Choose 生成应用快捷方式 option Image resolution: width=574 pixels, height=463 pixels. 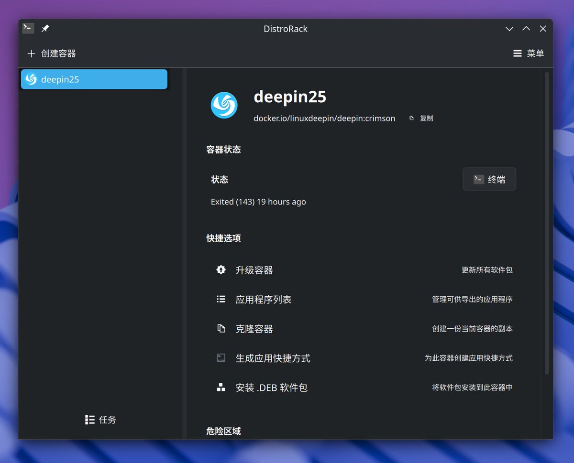[x=364, y=358]
